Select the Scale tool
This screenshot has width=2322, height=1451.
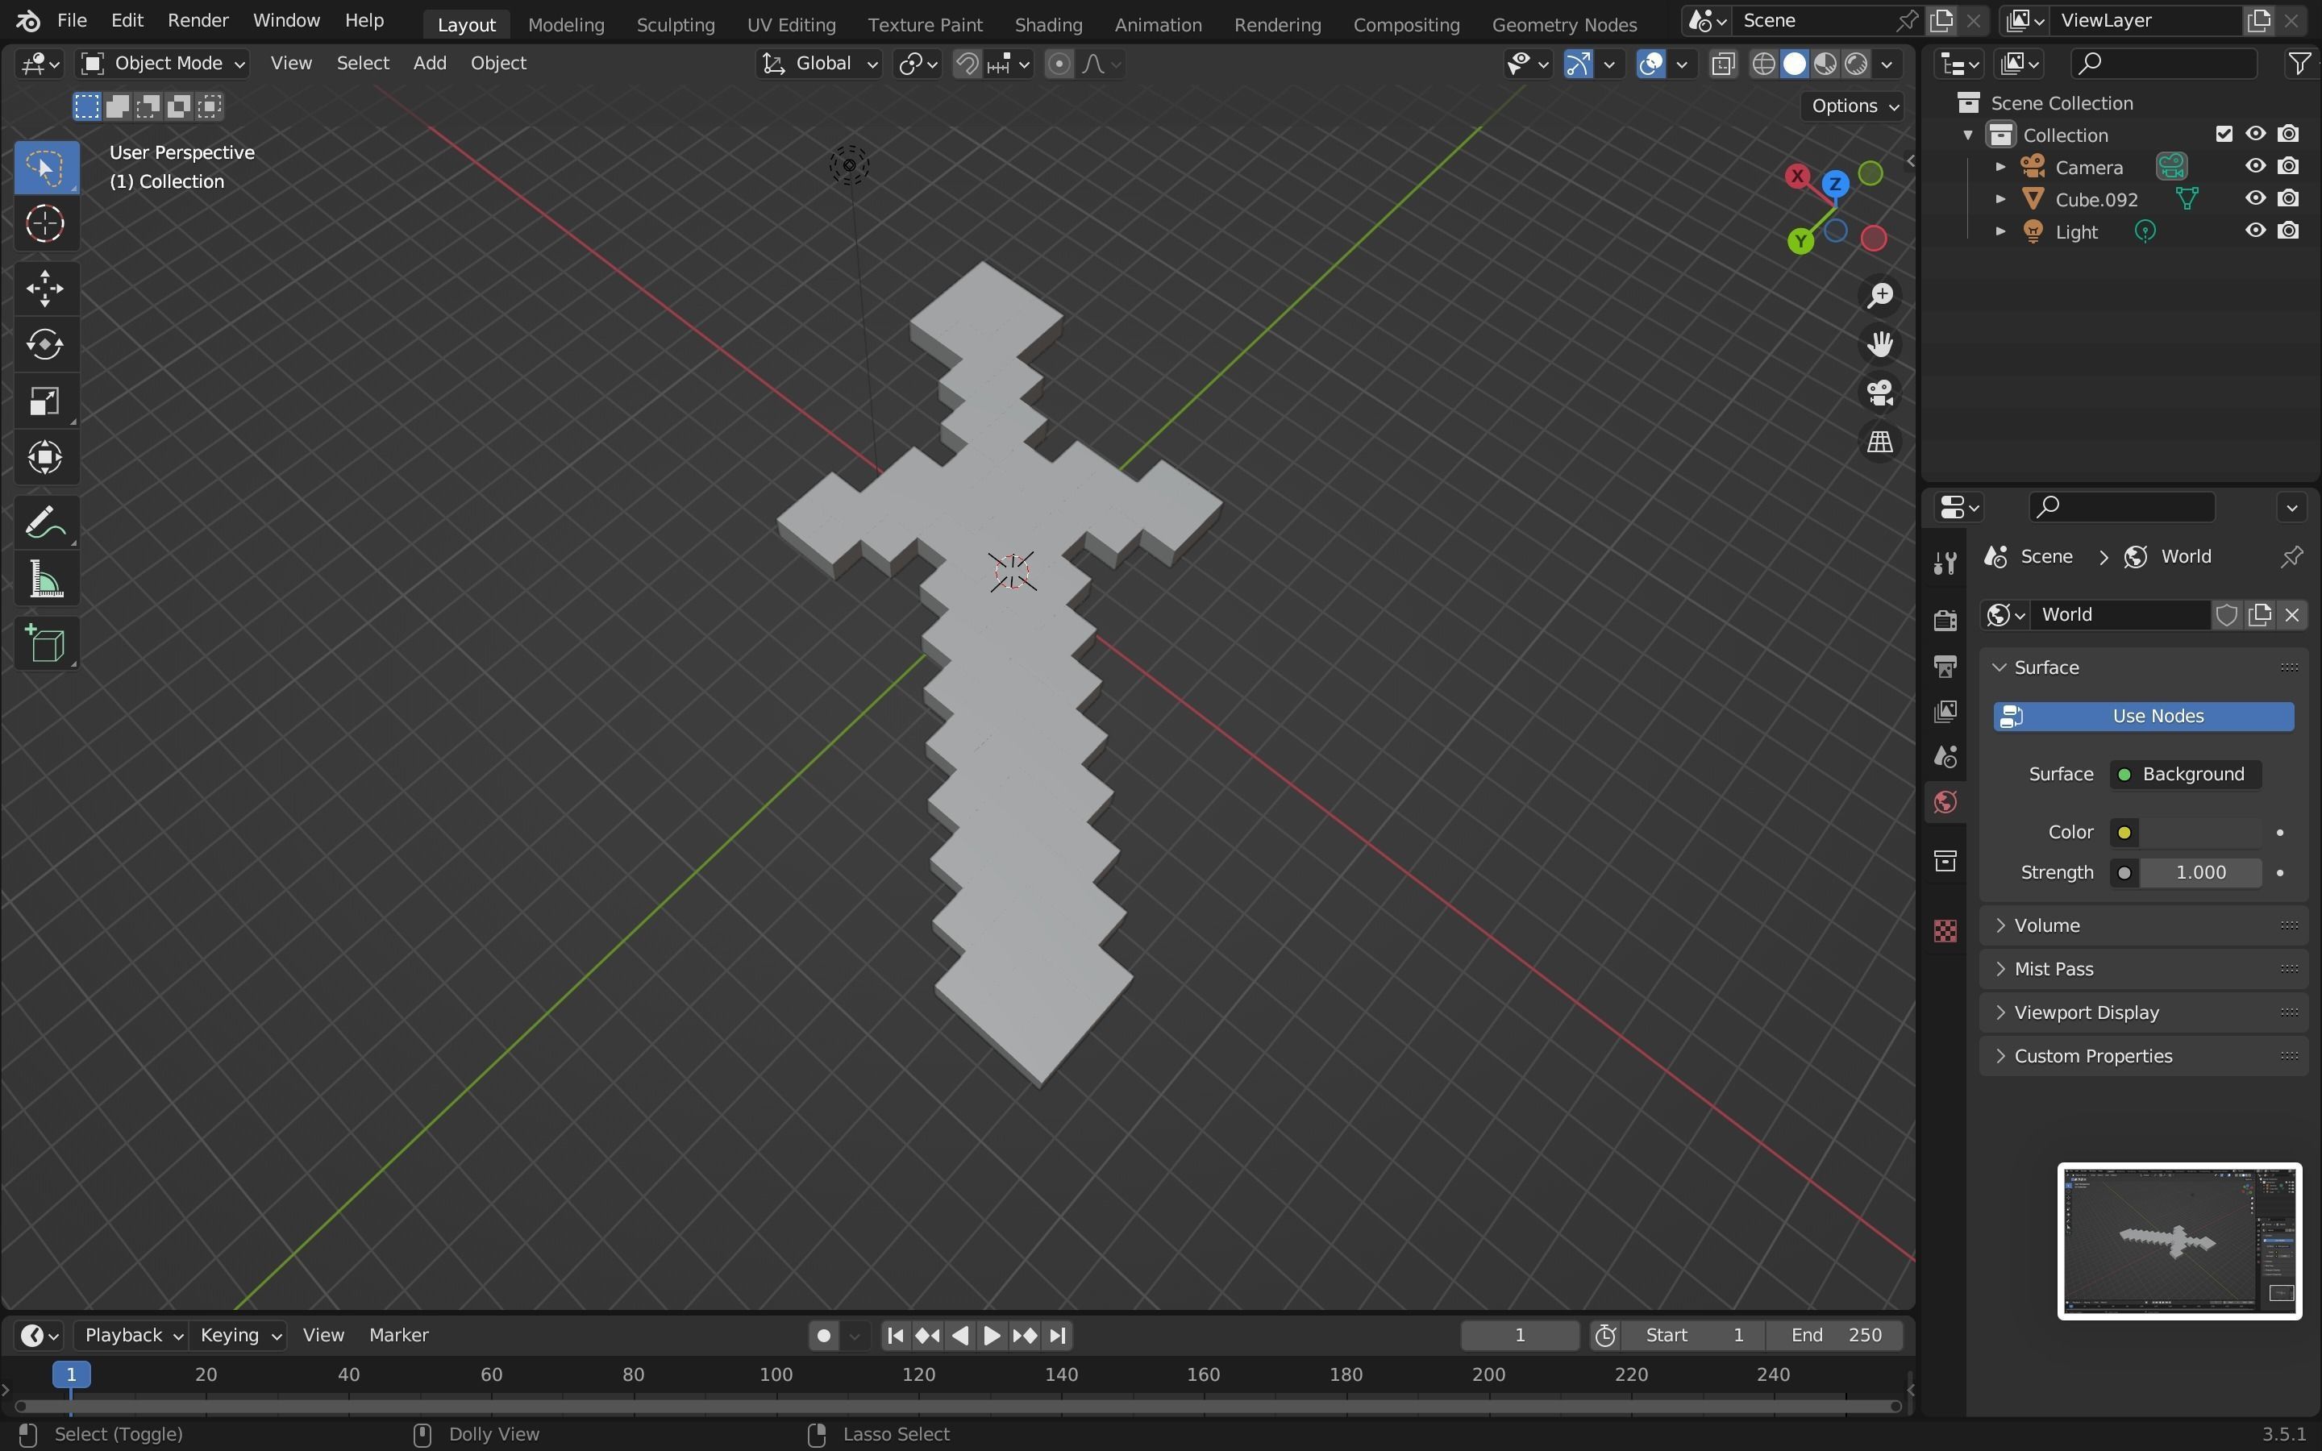point(45,401)
